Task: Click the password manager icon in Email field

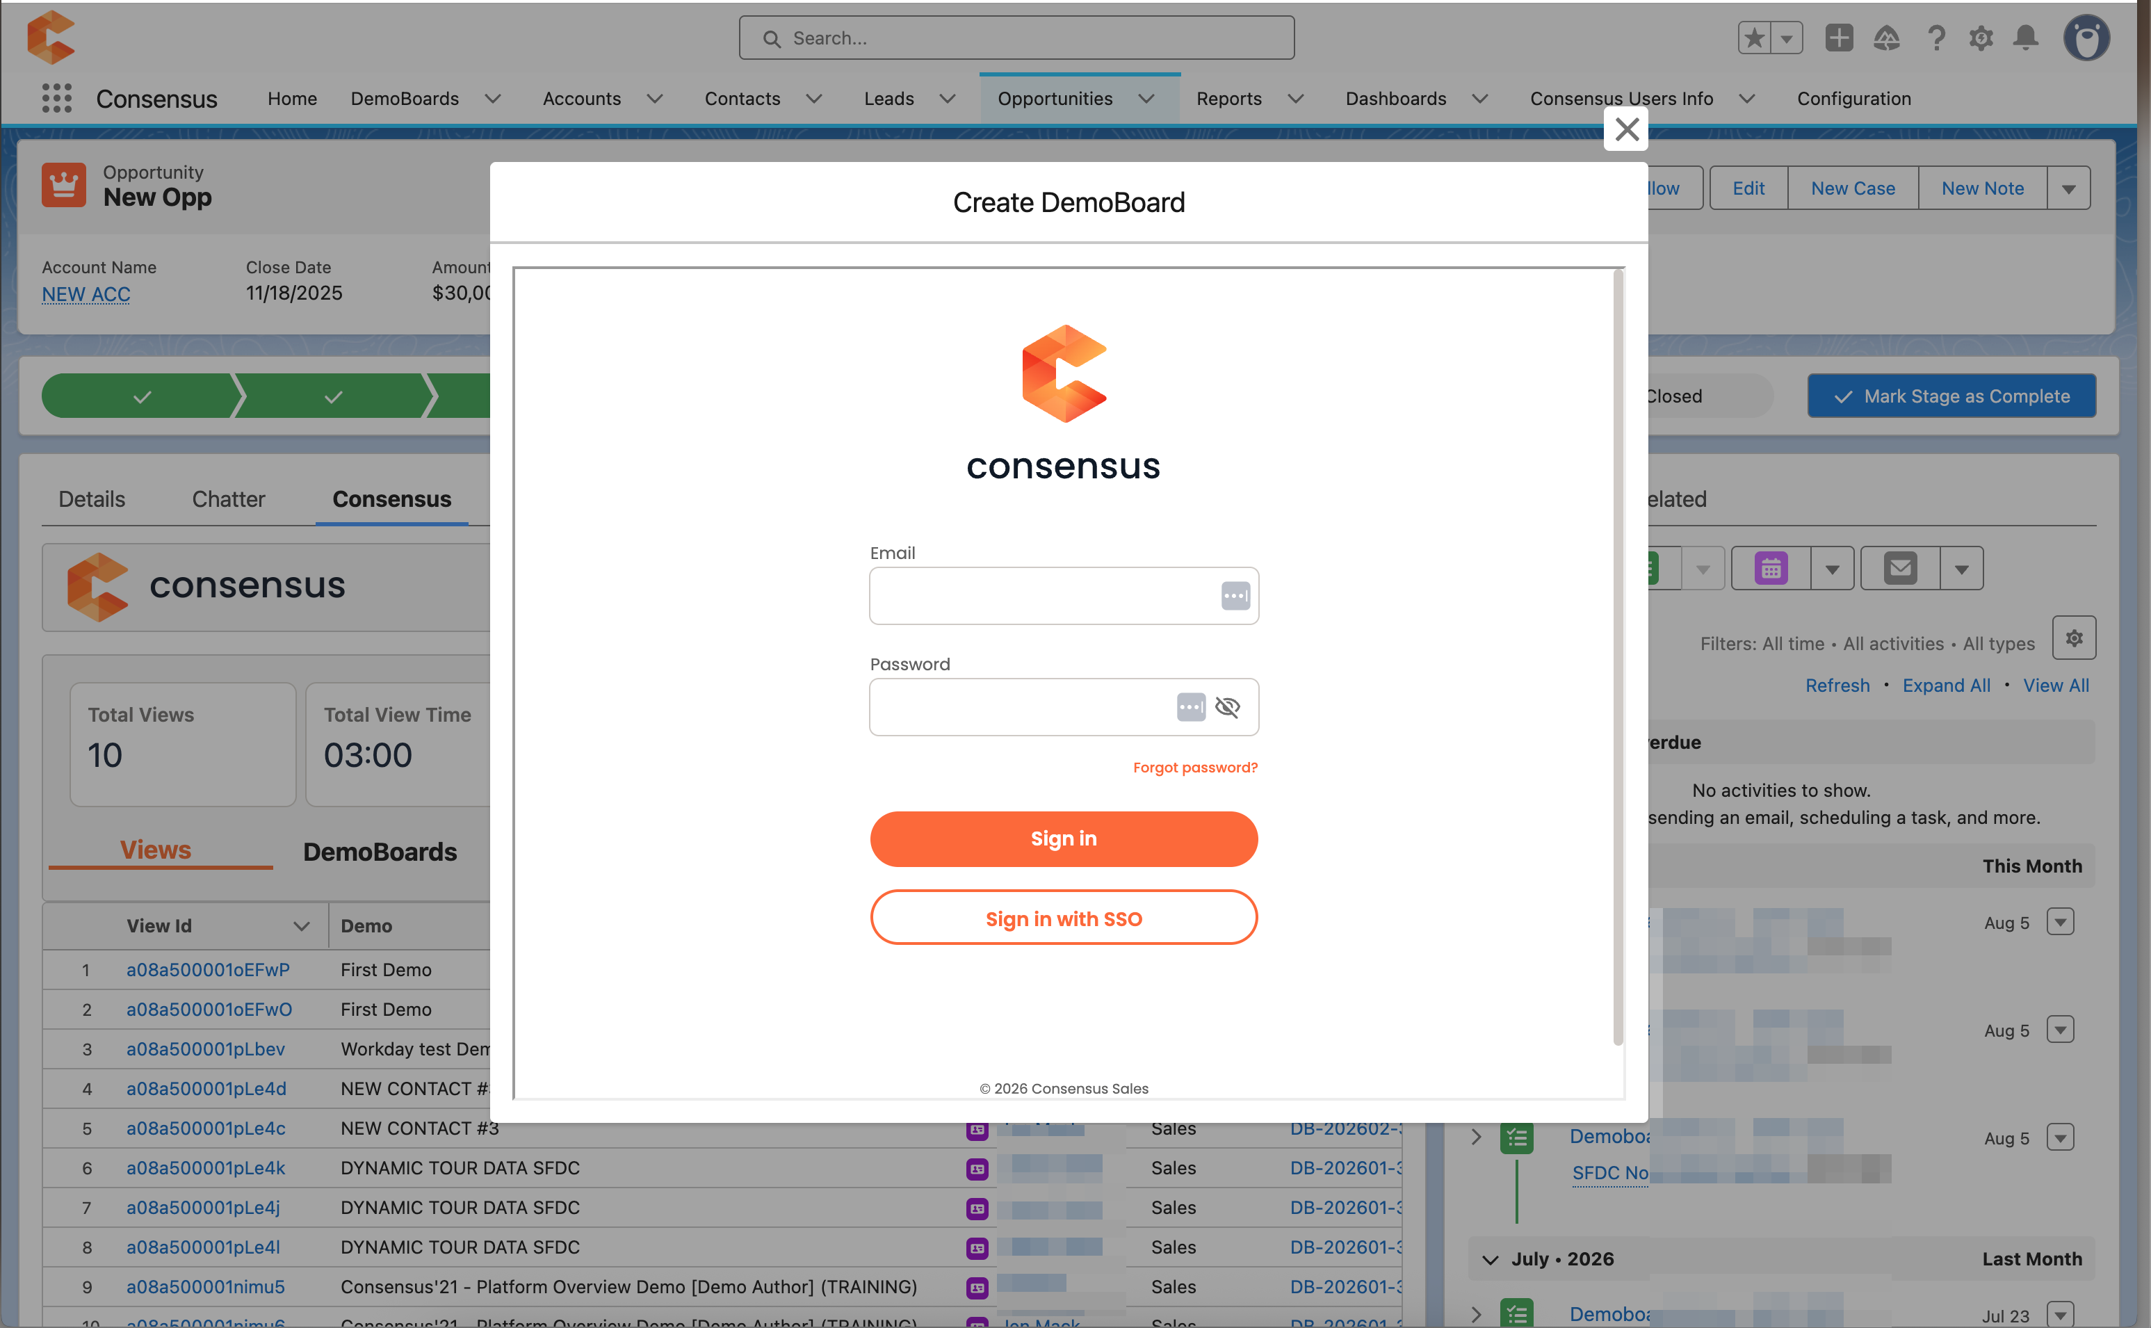Action: click(1235, 595)
